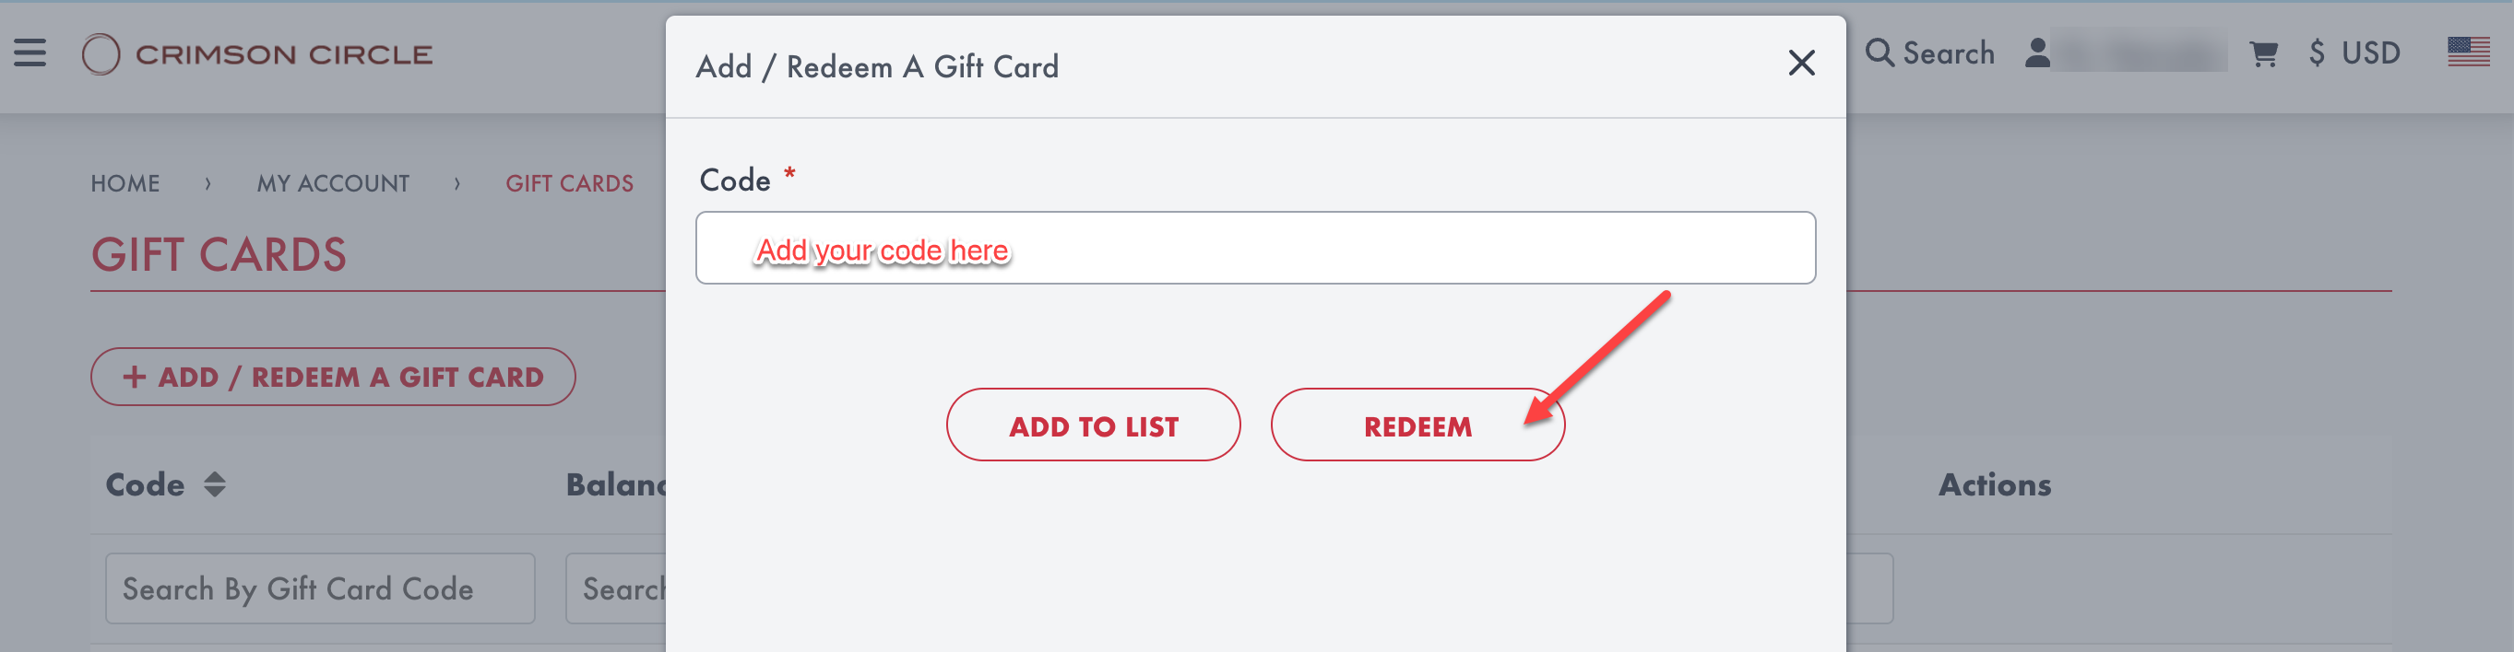Open the user account icon
The image size is (2514, 652).
[2037, 52]
